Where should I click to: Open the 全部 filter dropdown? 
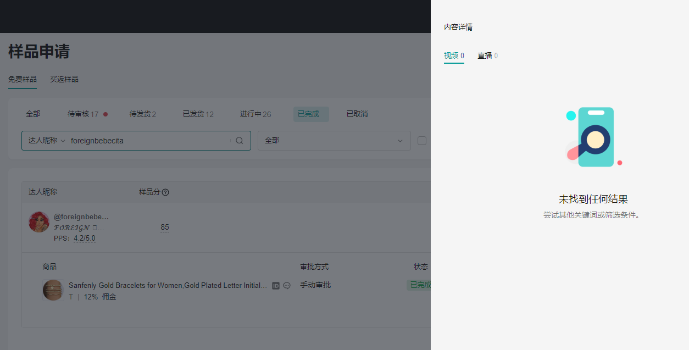tap(334, 141)
